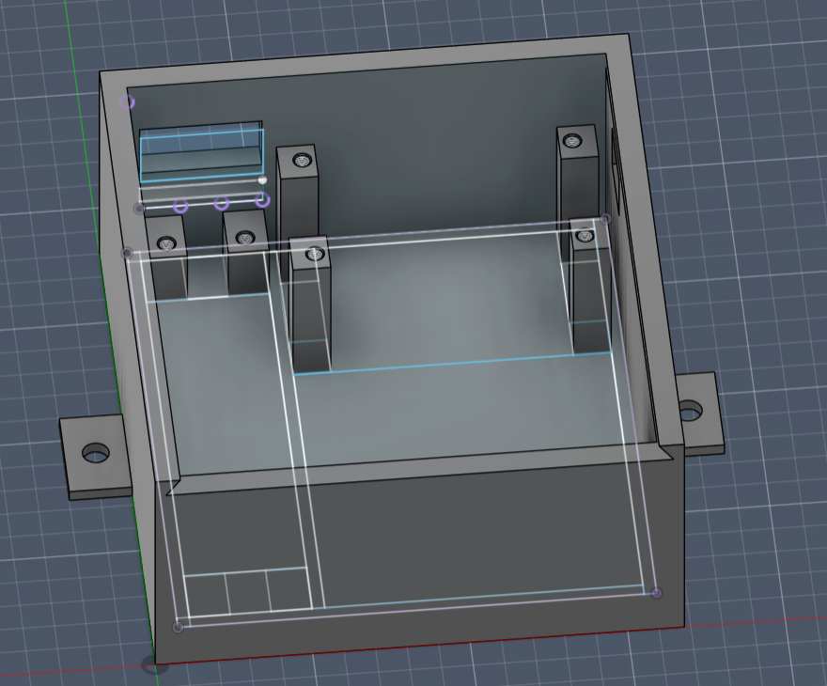Select the origin point at box's bottom corner
The width and height of the screenshot is (827, 686).
pos(154,664)
